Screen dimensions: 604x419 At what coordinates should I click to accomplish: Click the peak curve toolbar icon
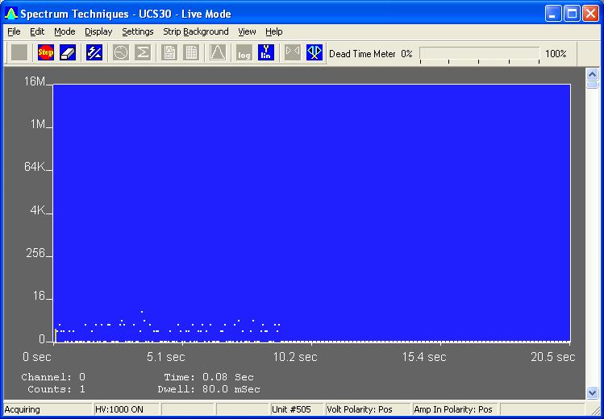[x=218, y=52]
